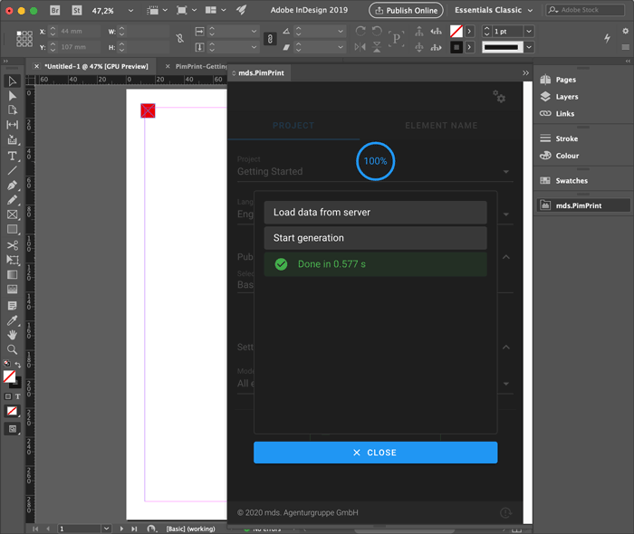Open the Pages panel
This screenshot has height=534, width=634.
[x=565, y=80]
